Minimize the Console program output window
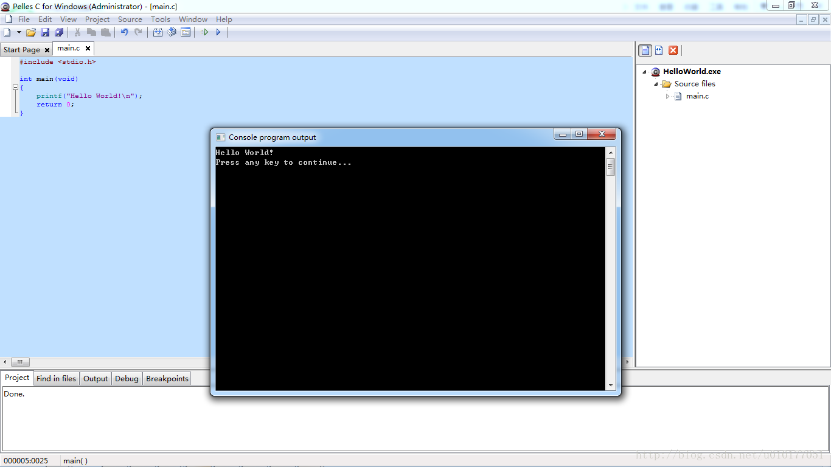The image size is (831, 467). (x=563, y=134)
